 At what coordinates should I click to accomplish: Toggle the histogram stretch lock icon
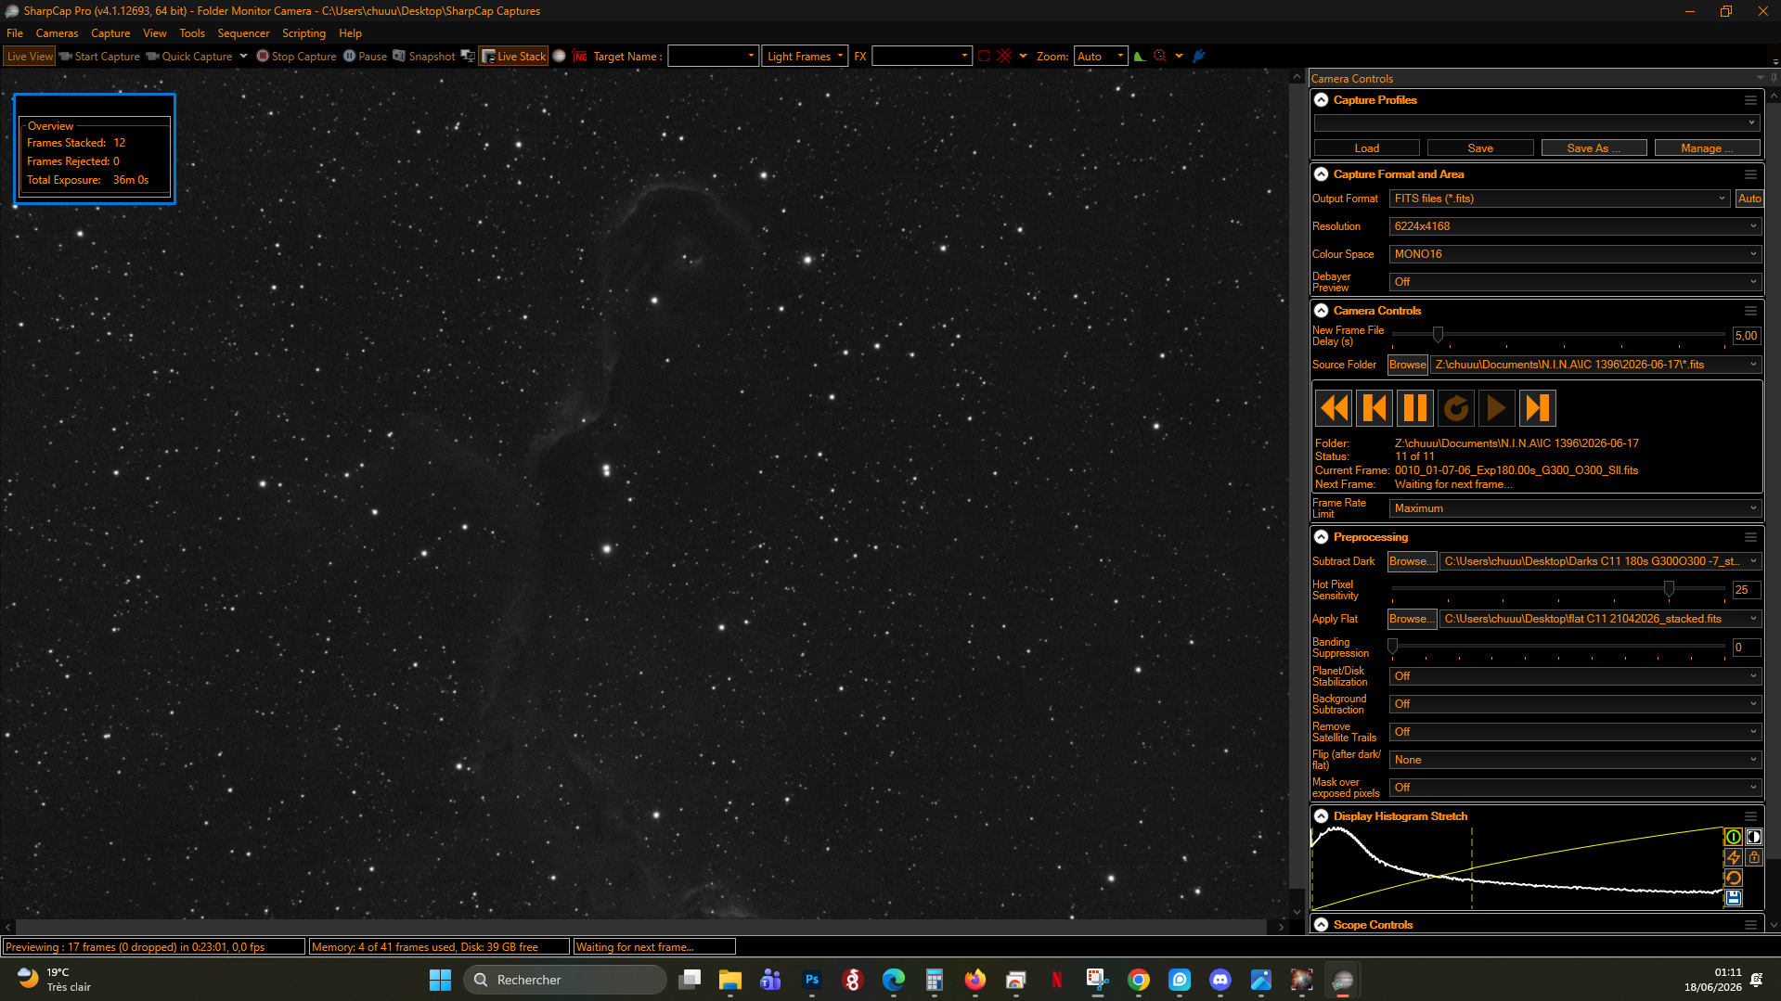tap(1753, 857)
